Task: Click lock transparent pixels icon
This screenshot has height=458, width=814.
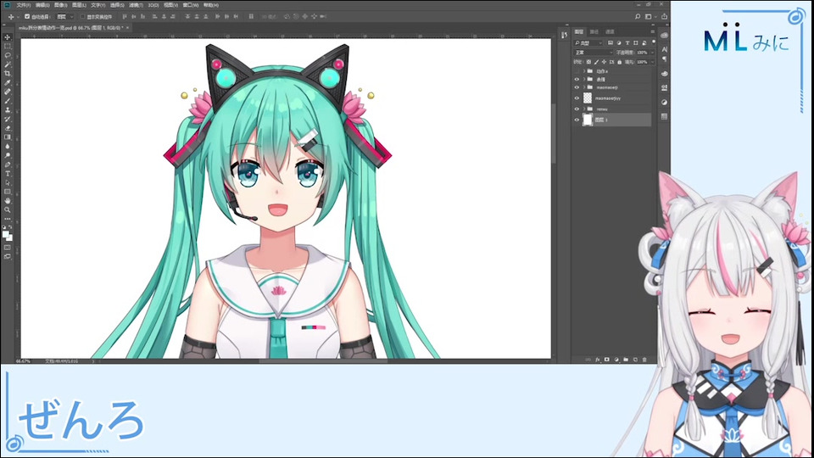Action: pyautogui.click(x=588, y=62)
